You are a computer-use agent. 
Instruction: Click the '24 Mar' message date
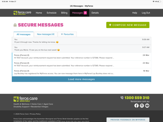click(x=146, y=55)
